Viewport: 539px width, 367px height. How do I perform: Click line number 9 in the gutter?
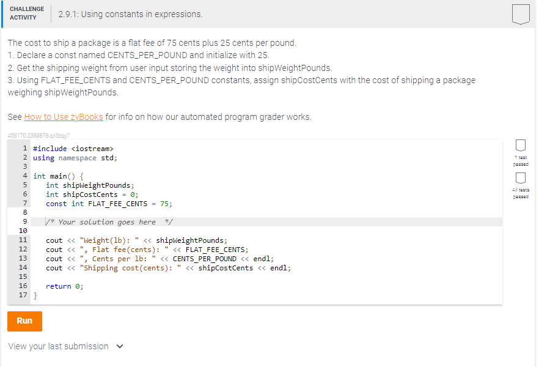[x=24, y=222]
